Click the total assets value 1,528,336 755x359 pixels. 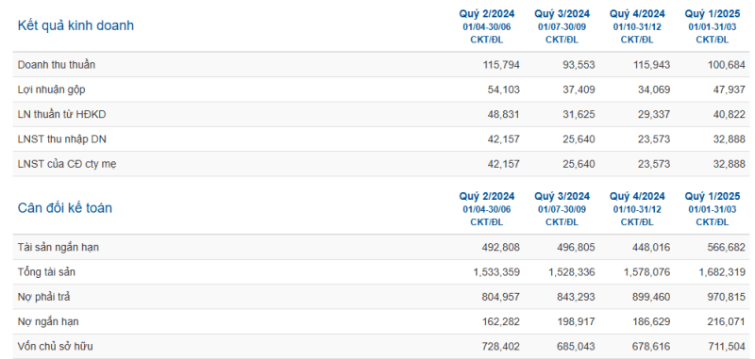tap(572, 272)
